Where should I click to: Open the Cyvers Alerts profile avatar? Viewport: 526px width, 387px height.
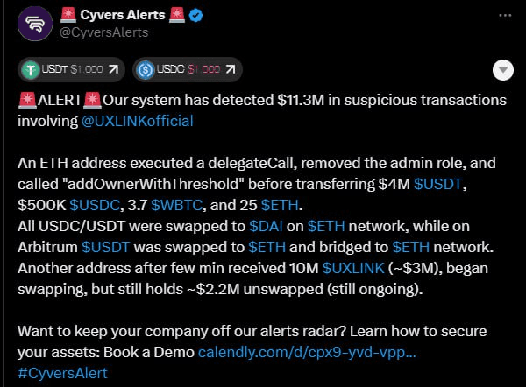pos(35,24)
